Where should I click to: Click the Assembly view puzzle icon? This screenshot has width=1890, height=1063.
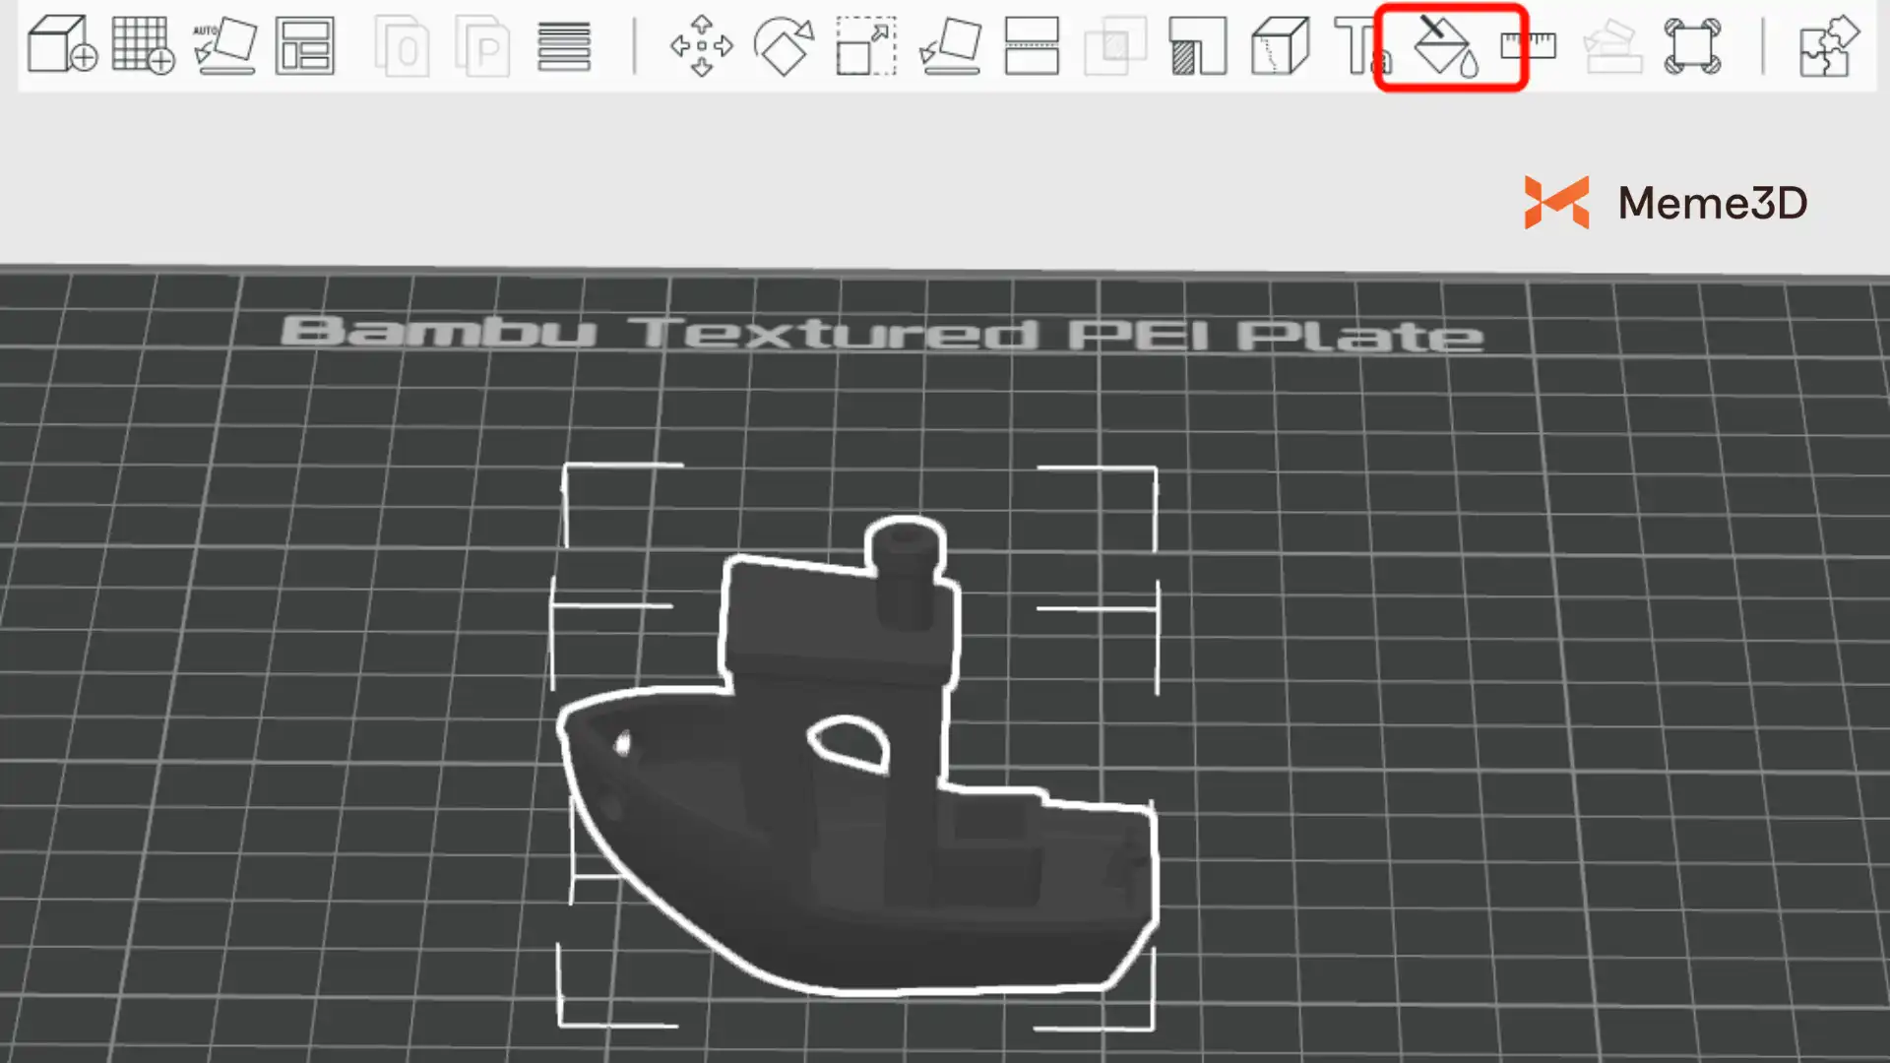coord(1828,45)
